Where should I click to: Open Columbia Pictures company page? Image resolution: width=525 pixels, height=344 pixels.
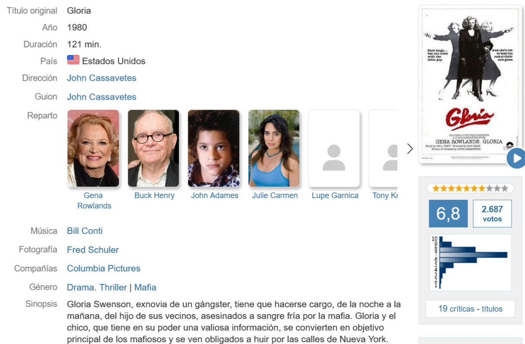click(104, 268)
